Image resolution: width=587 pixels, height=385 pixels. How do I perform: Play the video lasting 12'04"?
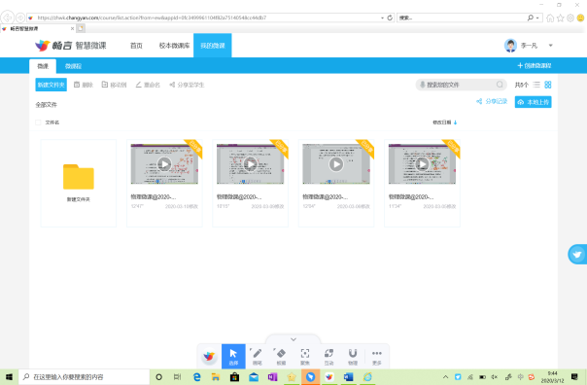point(336,163)
